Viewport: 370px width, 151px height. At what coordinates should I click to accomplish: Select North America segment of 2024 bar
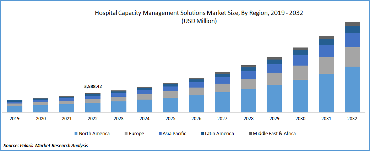145,106
